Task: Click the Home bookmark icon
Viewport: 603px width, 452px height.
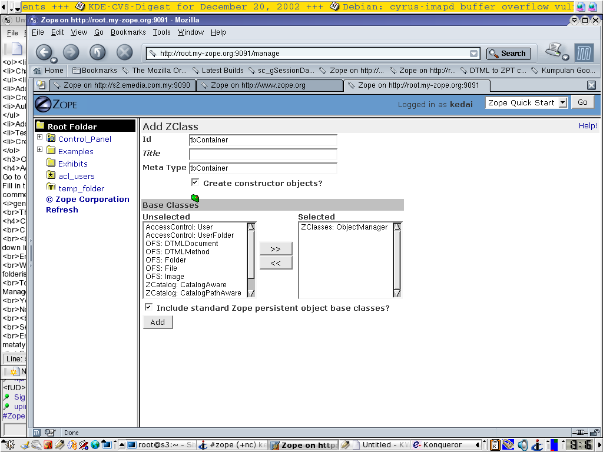Action: [x=37, y=71]
